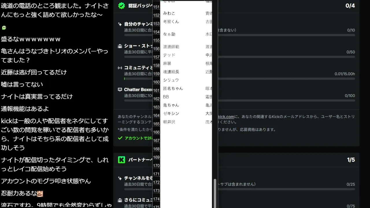The image size is (370, 208).
Task: Click the green checkmark next to アカウントで2FA
Action: click(x=120, y=138)
